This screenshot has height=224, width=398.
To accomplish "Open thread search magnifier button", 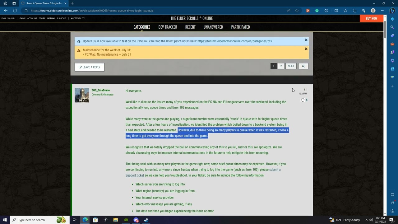I will pos(303,66).
